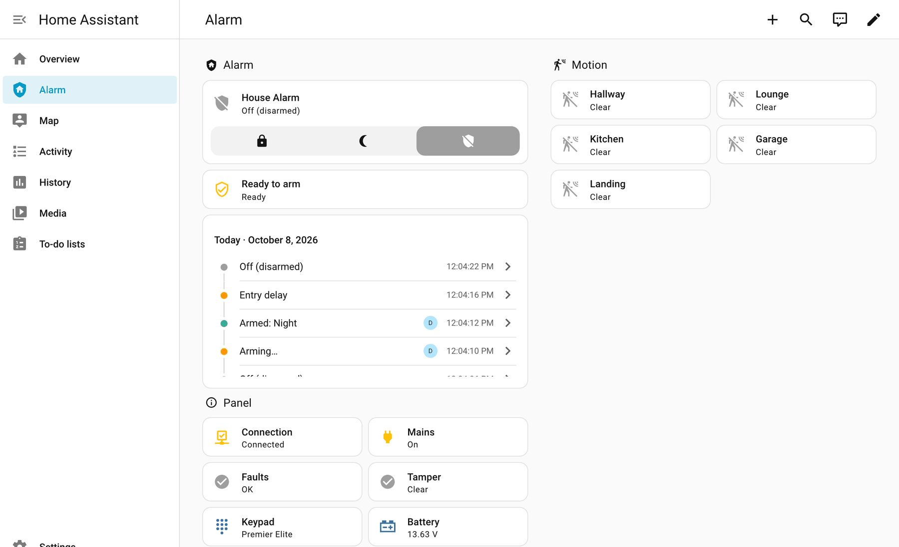Open Overview in the sidebar
Image resolution: width=899 pixels, height=547 pixels.
90,59
